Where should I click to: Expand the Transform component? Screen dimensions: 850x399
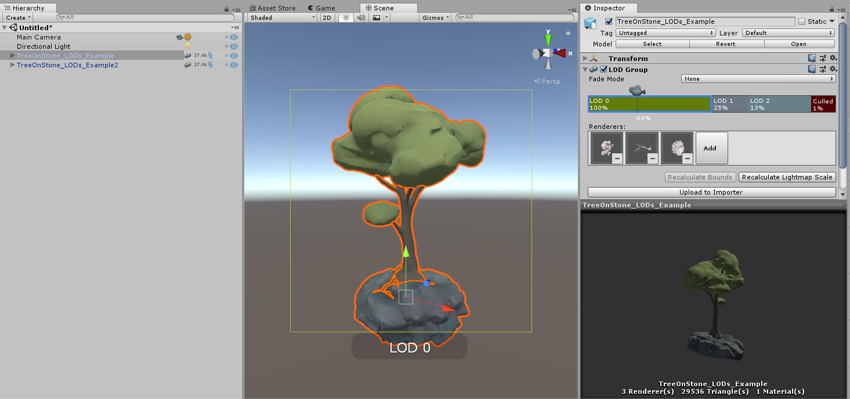click(x=585, y=59)
